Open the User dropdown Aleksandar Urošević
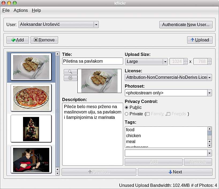The width and height of the screenshot is (219, 189). coord(59,24)
